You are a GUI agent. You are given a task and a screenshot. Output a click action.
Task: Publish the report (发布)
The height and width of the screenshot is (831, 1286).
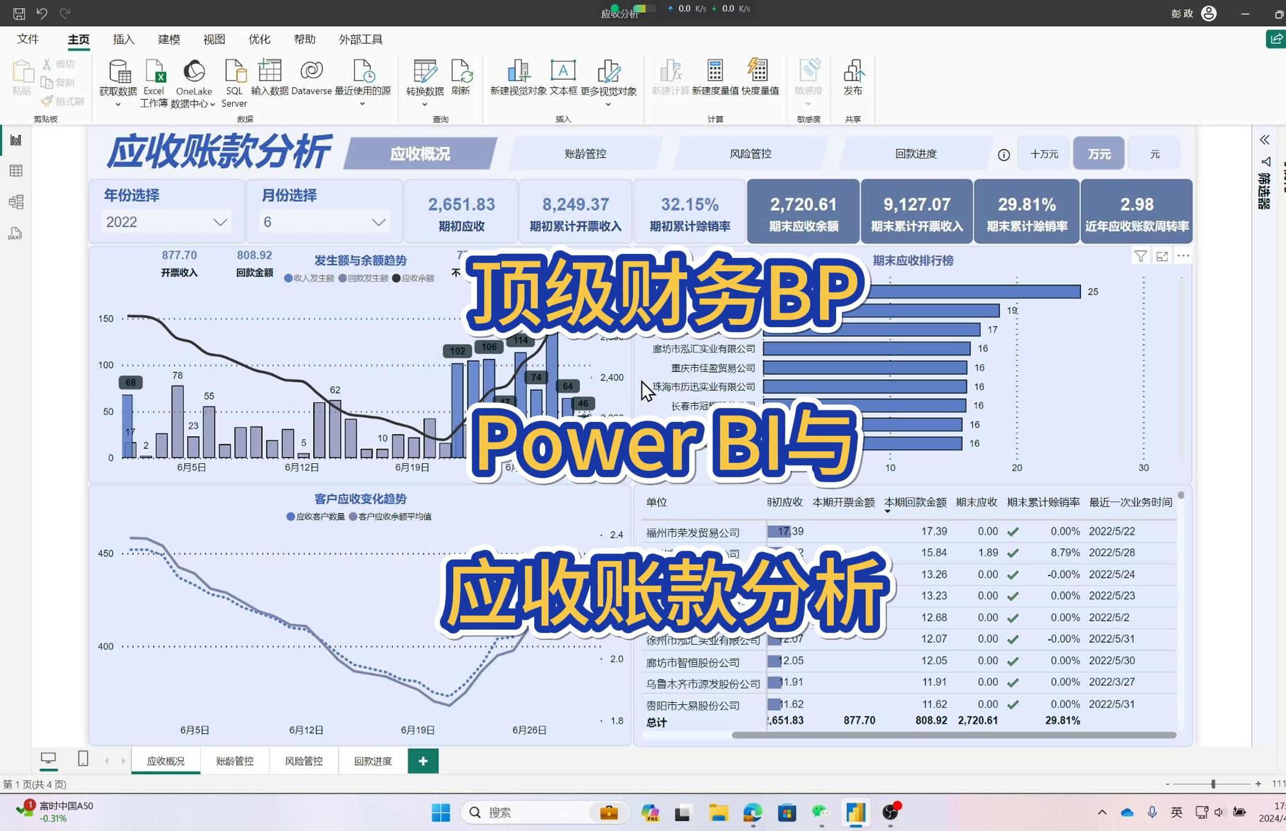[x=853, y=78]
